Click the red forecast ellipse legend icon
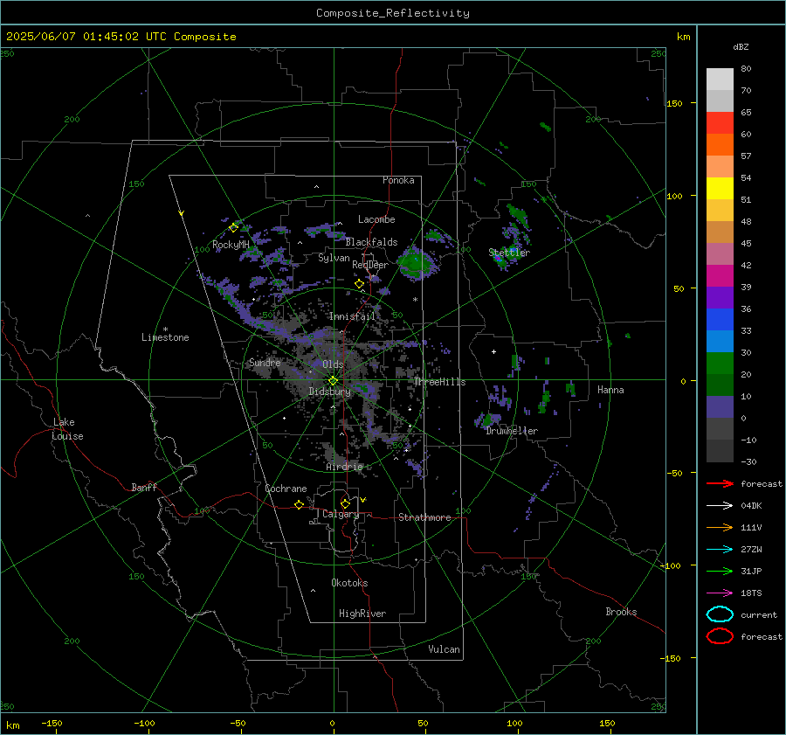Screen dimensions: 786x735 [x=720, y=636]
